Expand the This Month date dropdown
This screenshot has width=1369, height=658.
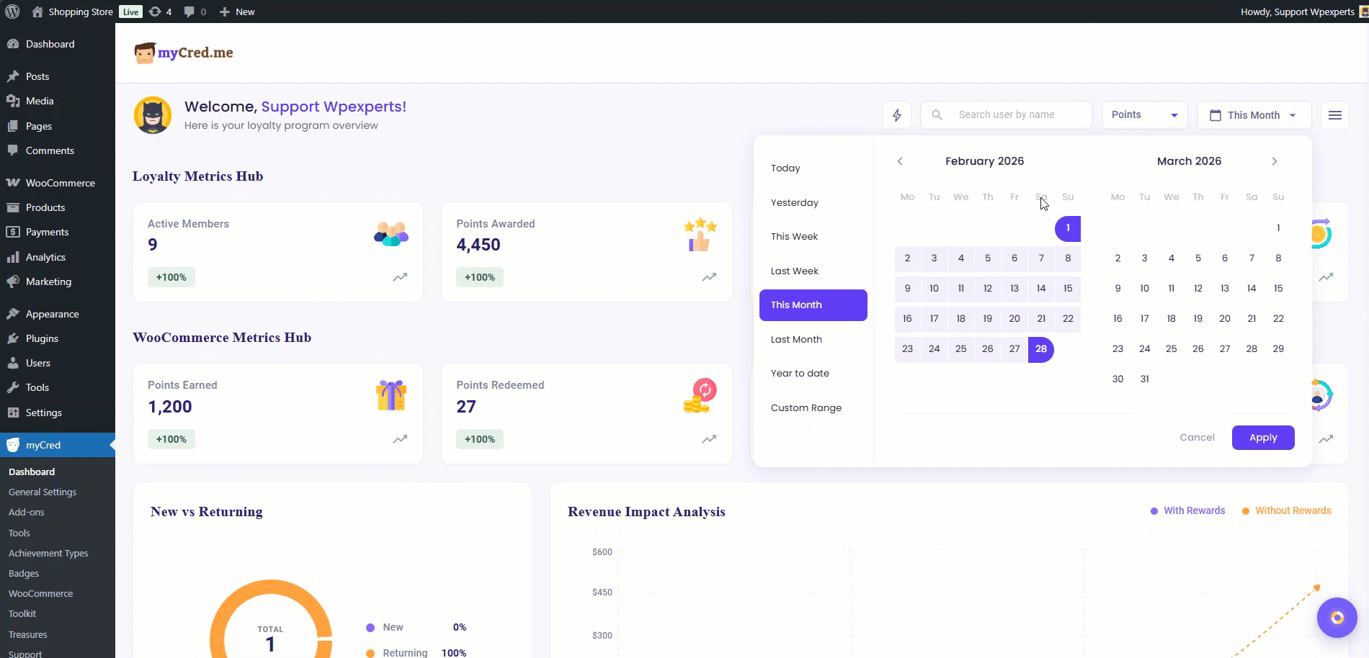[1254, 115]
